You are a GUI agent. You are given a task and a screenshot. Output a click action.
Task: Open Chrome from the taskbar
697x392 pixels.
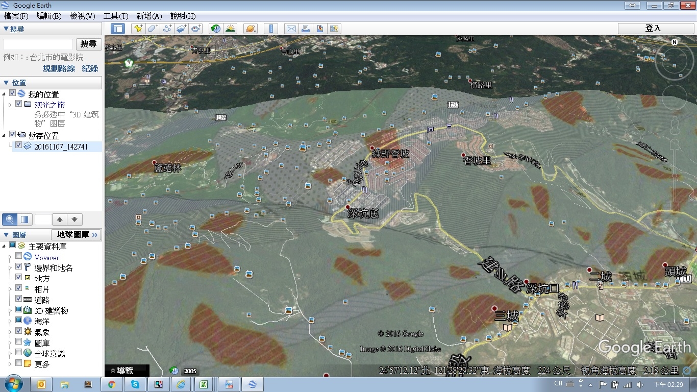coord(112,384)
